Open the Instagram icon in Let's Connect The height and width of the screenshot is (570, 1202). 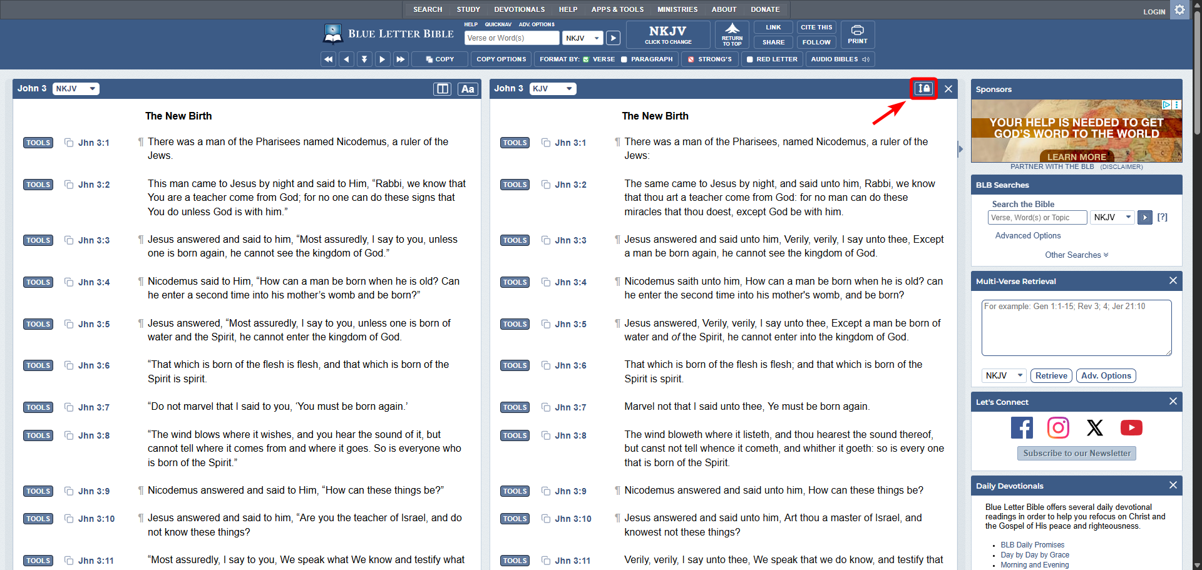[x=1058, y=428]
